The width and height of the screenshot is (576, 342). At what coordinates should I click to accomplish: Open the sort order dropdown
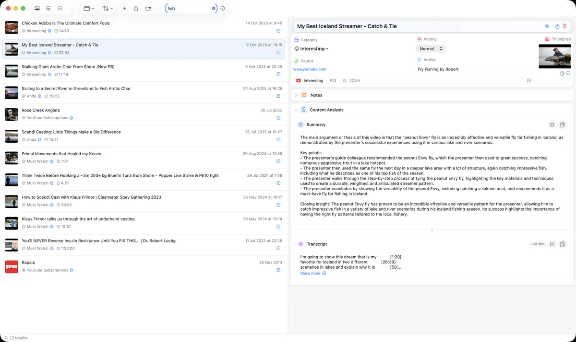pyautogui.click(x=108, y=9)
